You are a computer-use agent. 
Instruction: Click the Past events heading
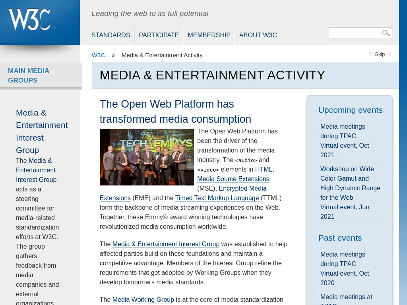pyautogui.click(x=340, y=238)
